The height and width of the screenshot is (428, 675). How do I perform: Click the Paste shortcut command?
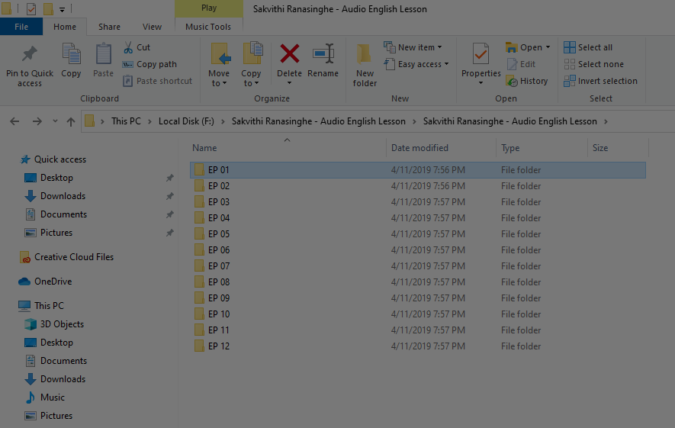157,81
